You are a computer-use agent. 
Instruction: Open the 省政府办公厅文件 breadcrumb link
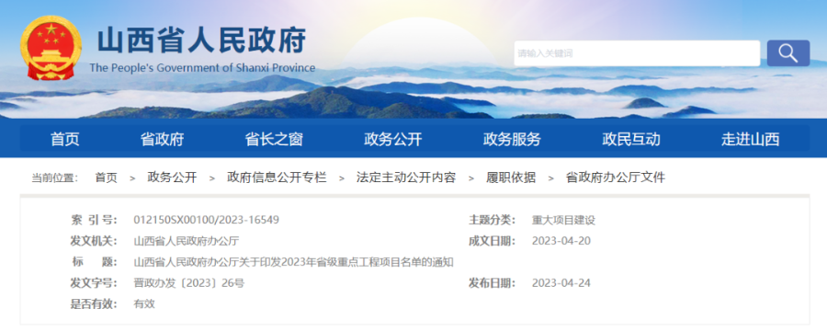[616, 177]
